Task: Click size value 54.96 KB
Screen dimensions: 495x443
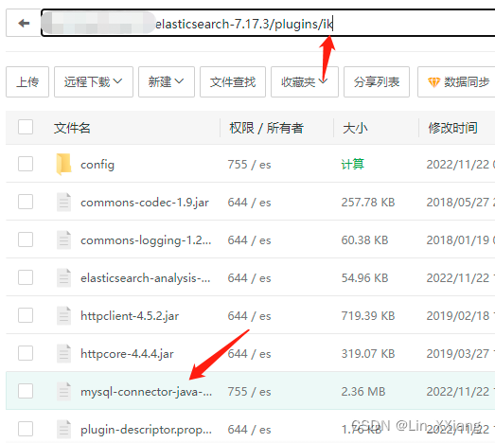Action: (x=364, y=278)
